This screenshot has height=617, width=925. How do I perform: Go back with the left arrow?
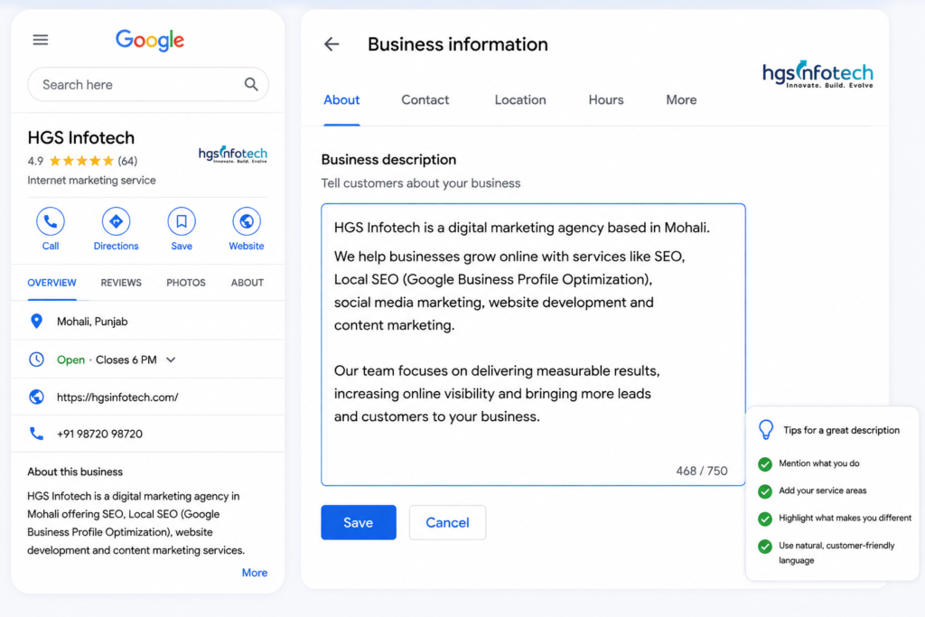(332, 44)
